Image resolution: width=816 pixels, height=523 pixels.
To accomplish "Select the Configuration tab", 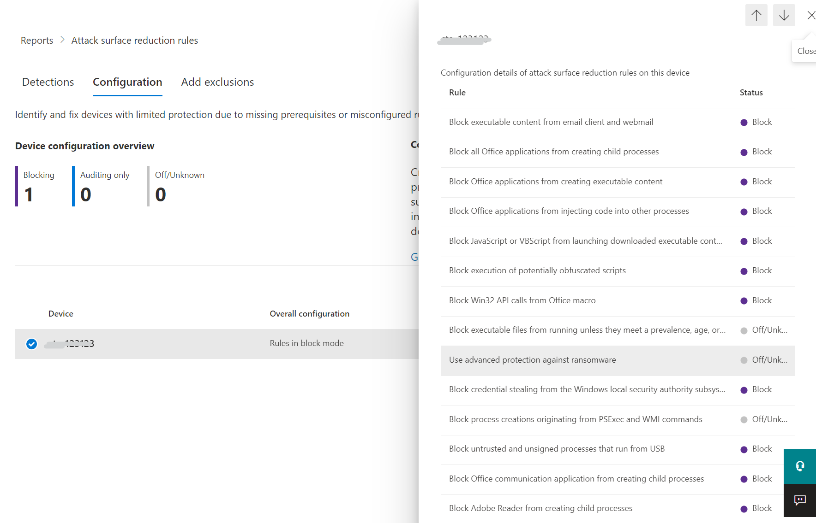I will tap(127, 82).
